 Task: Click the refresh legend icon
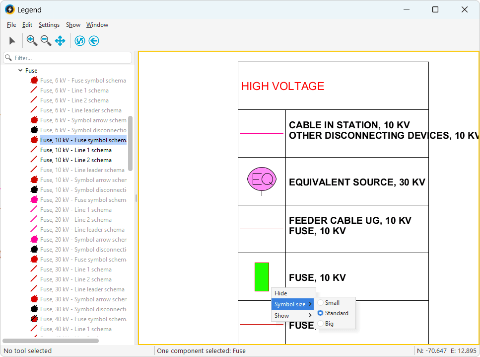click(80, 41)
